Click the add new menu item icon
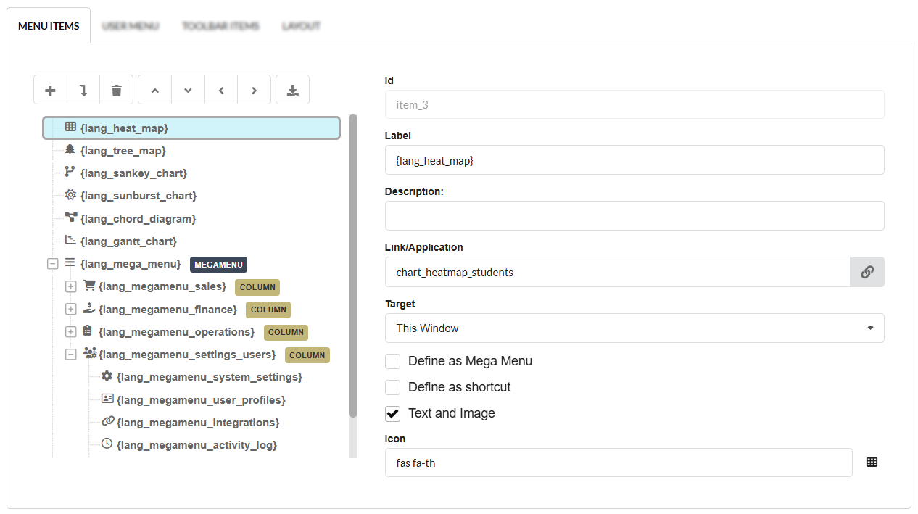This screenshot has height=514, width=918. pos(50,89)
